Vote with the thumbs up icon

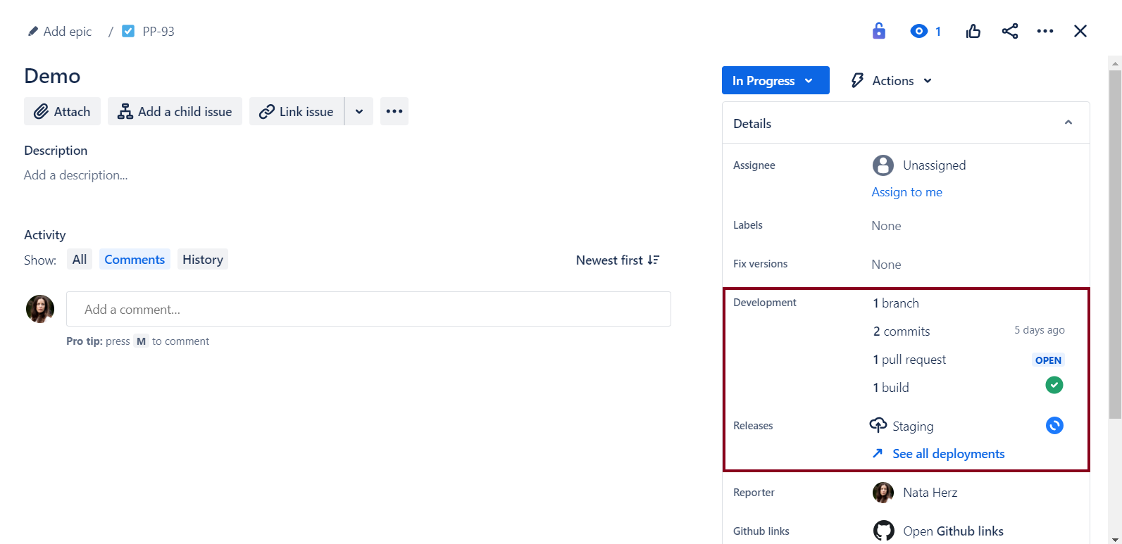coord(973,31)
